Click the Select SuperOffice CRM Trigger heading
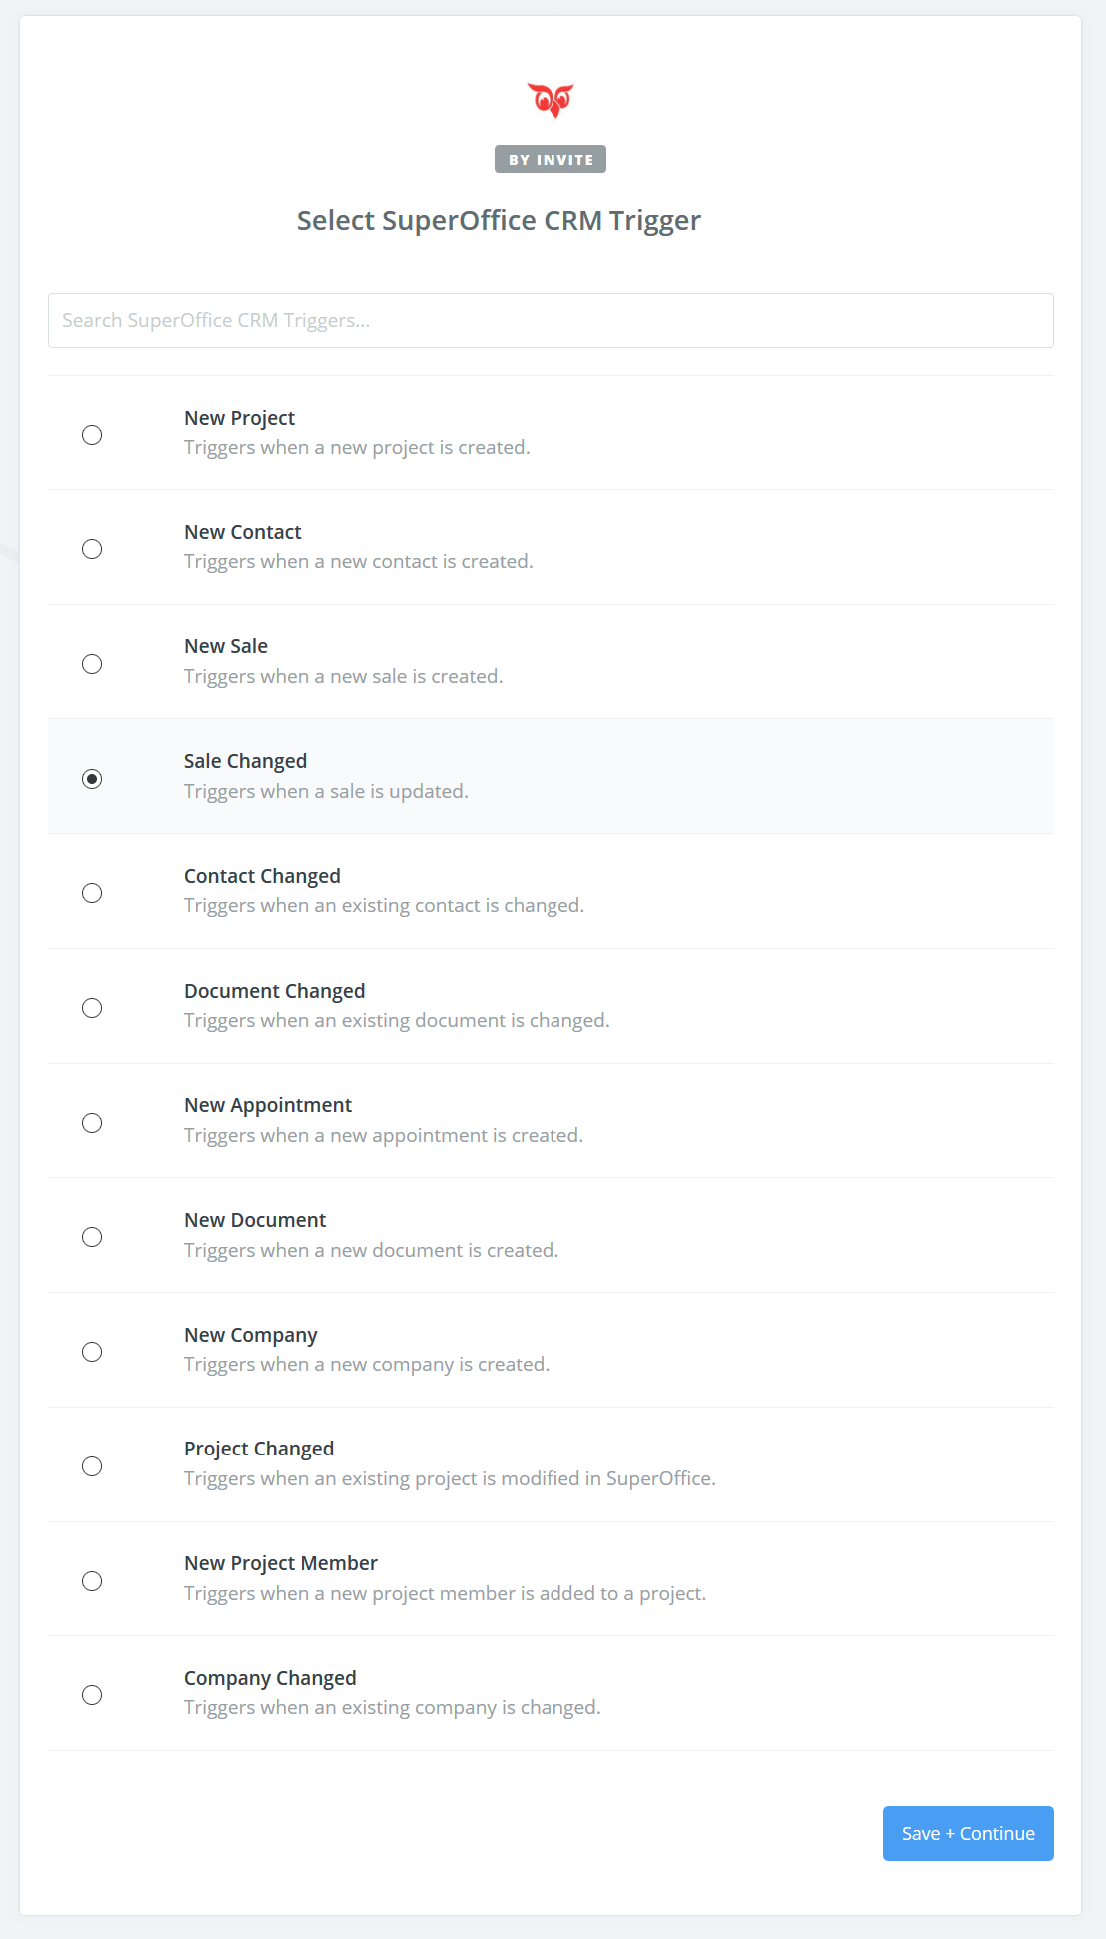Image resolution: width=1106 pixels, height=1939 pixels. pos(499,220)
